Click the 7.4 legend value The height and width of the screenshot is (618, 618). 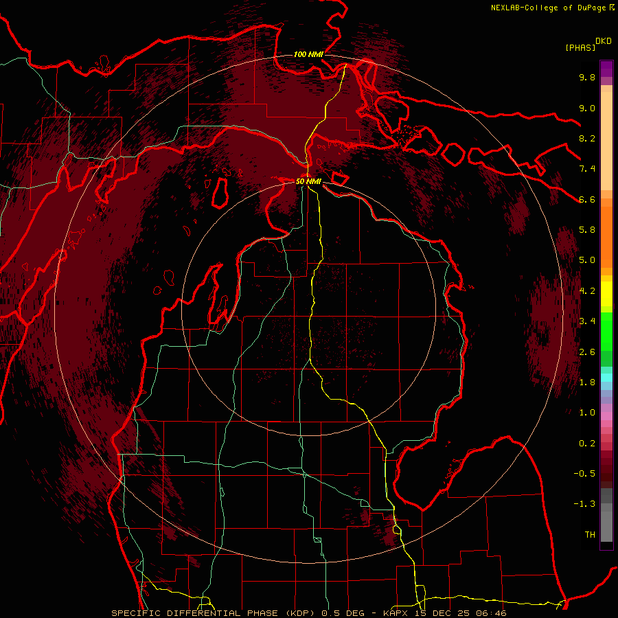(587, 169)
